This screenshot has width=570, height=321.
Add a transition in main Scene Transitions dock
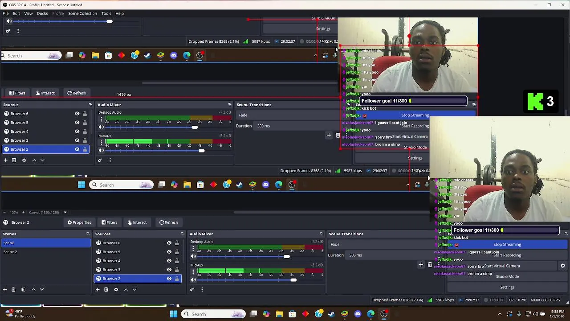(x=421, y=265)
